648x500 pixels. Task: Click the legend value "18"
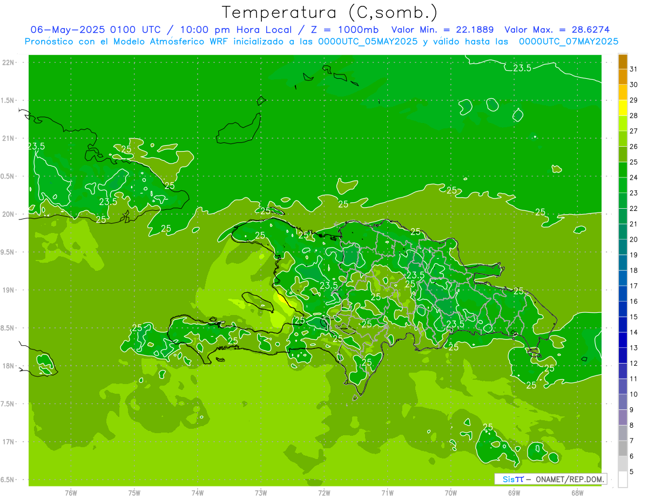coord(634,271)
